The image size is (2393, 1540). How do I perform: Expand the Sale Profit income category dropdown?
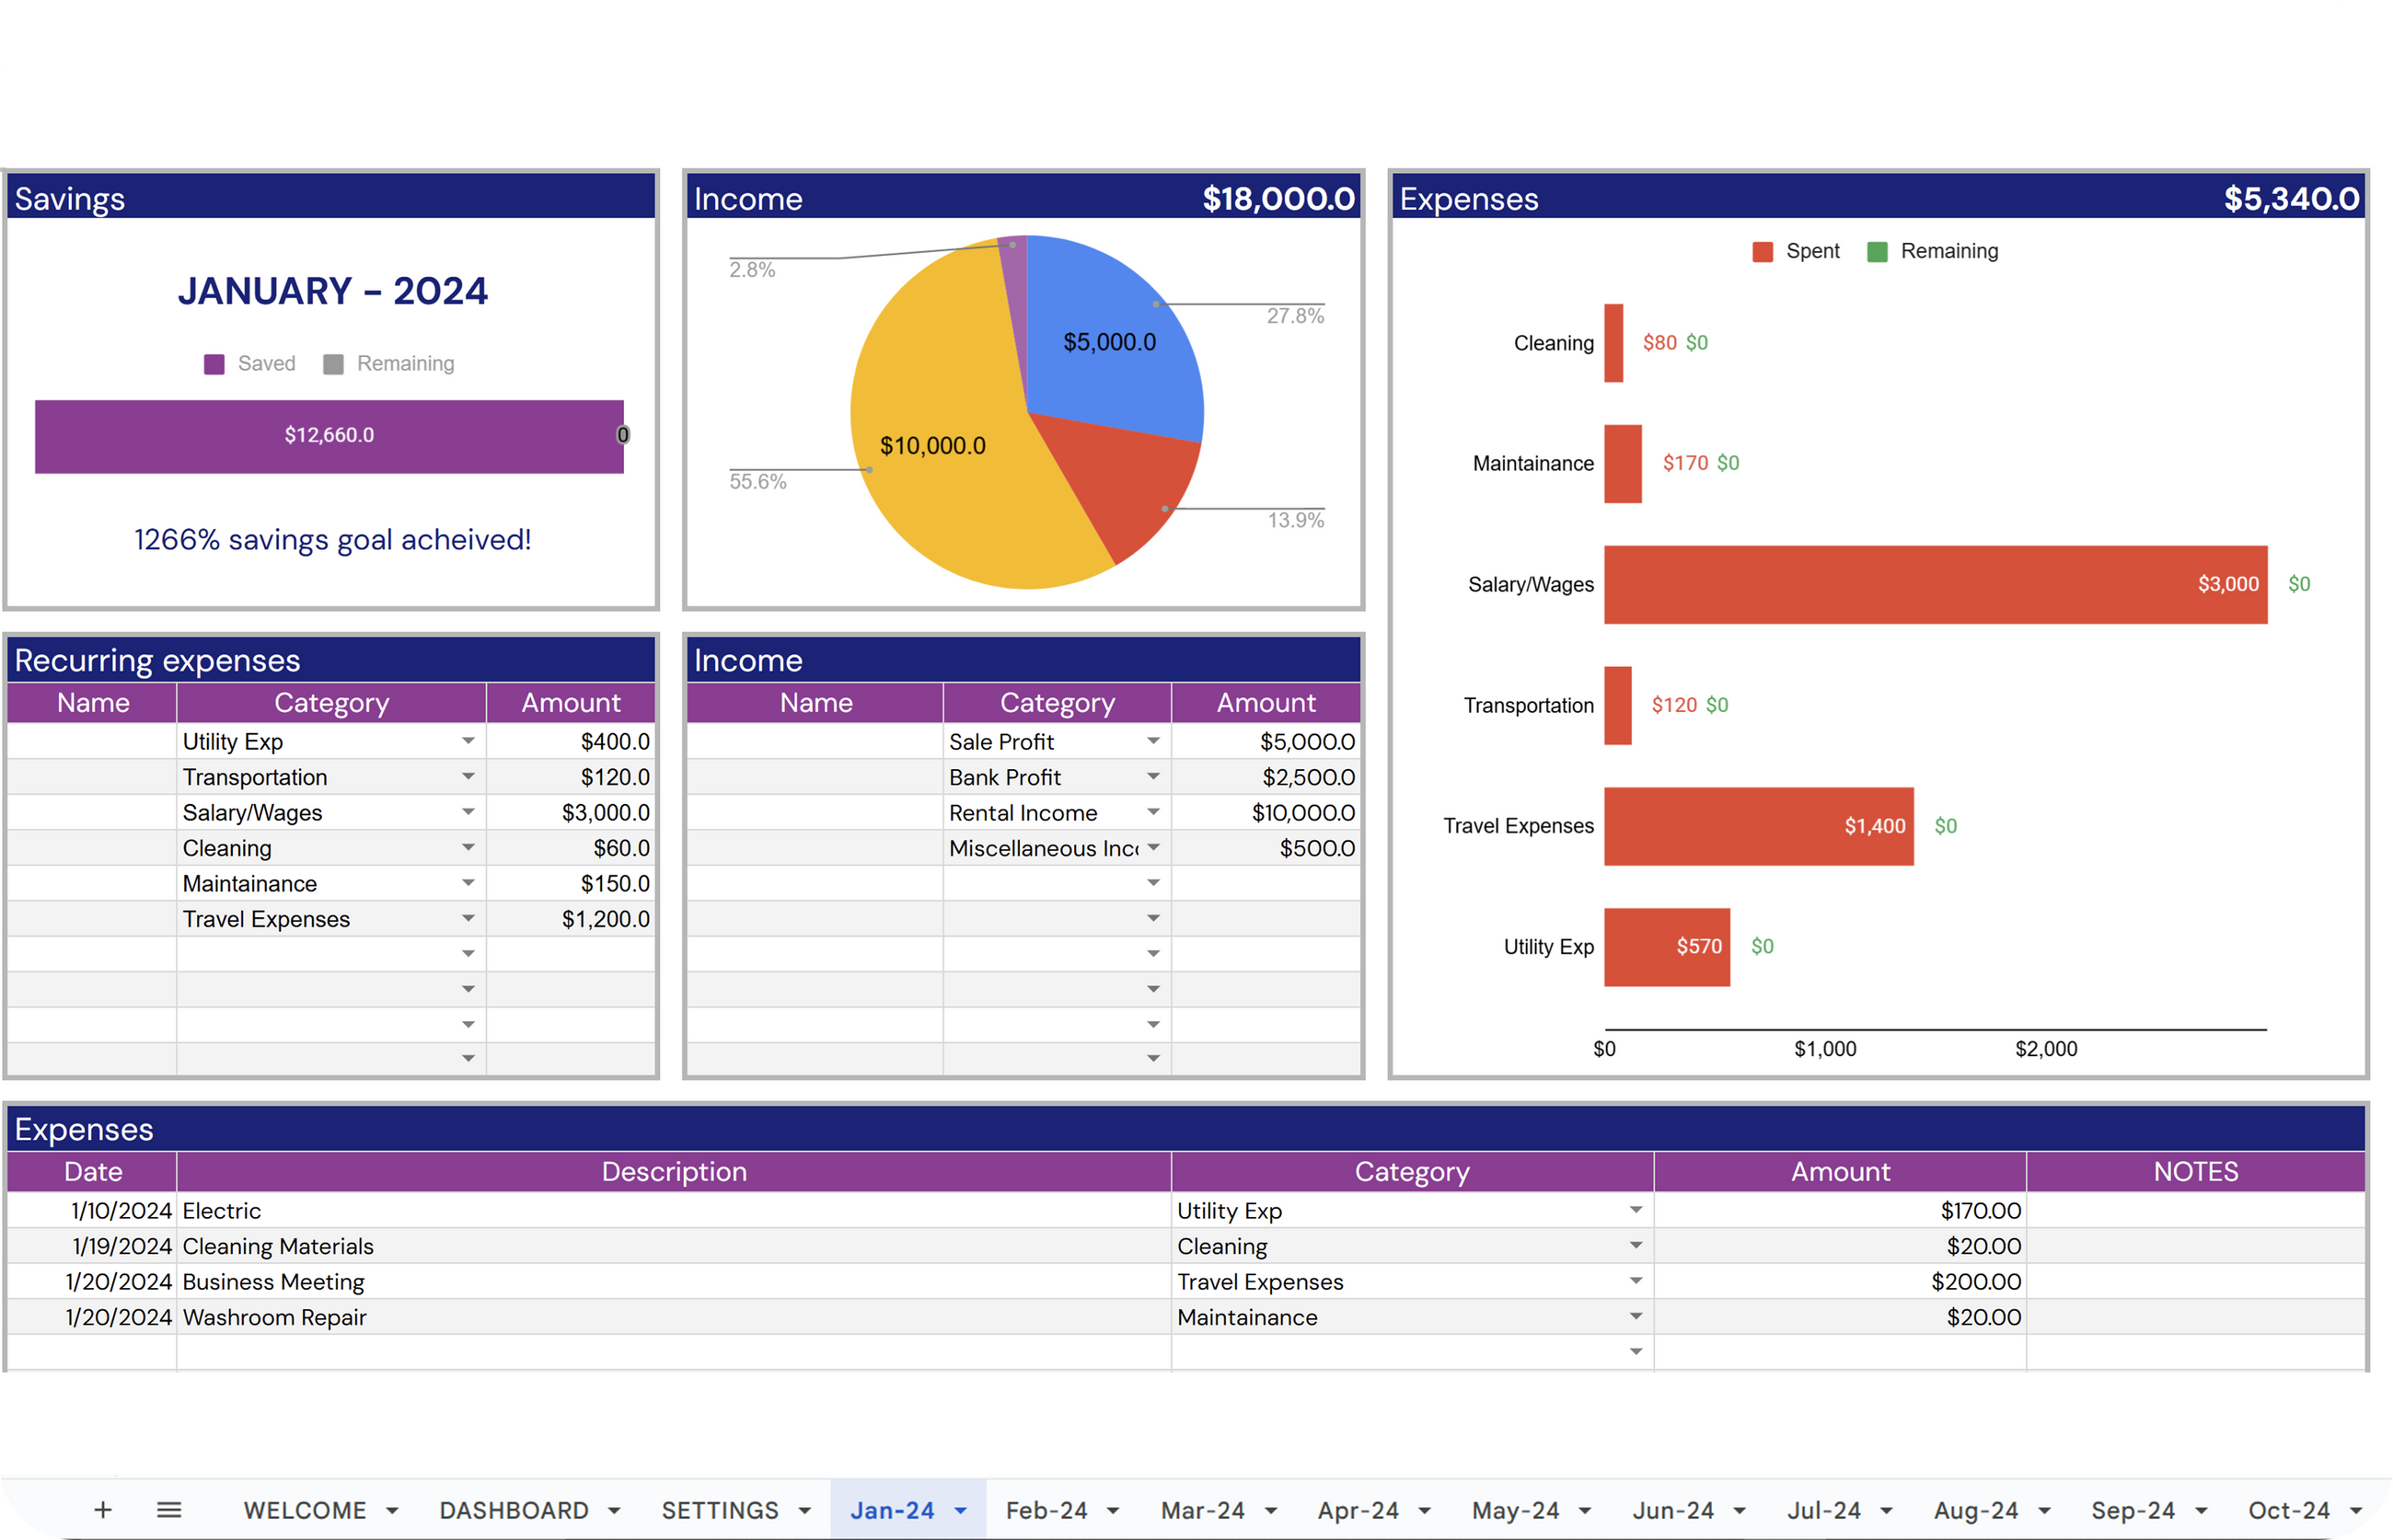point(1153,741)
